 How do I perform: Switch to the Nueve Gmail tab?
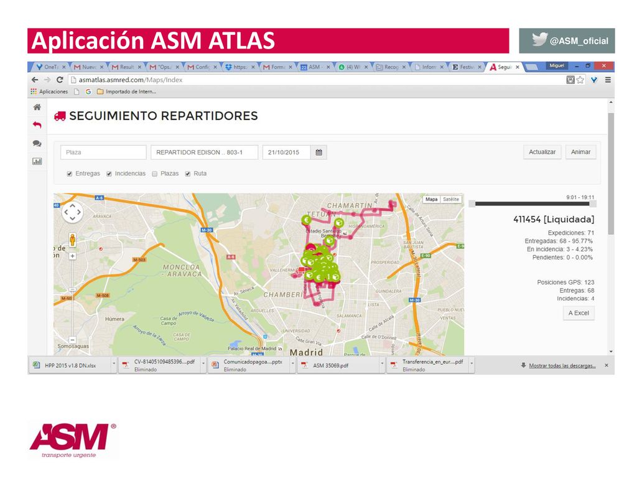[x=88, y=67]
